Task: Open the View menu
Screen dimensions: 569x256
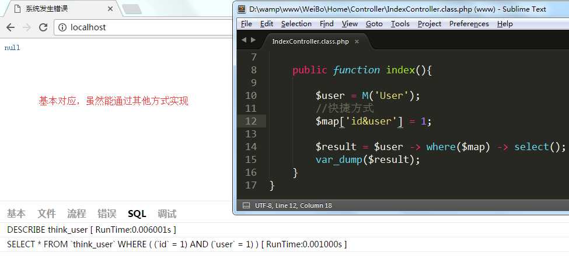Action: coord(350,24)
